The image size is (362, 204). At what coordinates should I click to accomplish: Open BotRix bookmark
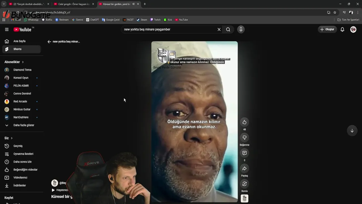coord(47,20)
